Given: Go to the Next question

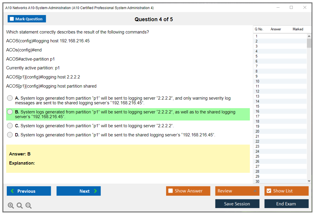Looking at the screenshot, I should (x=78, y=191).
